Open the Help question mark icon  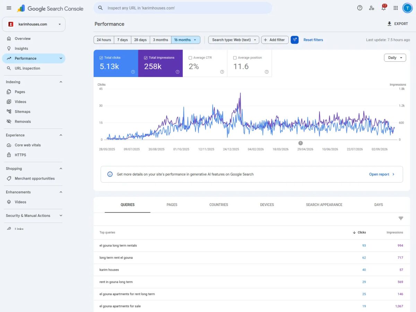point(360,8)
